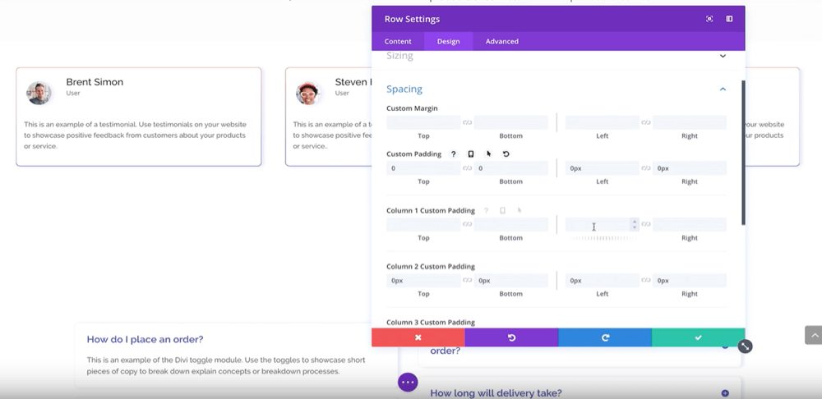Click the Column 1 Custom Padding Bottom field

pos(511,224)
